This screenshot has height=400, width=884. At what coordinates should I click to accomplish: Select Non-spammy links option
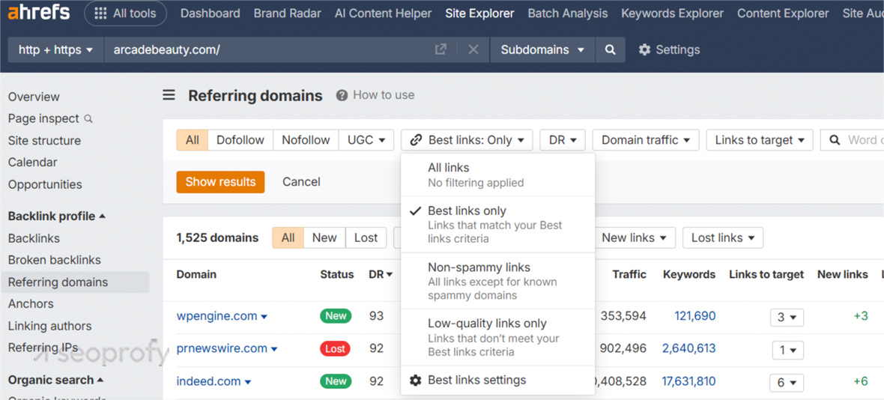[498, 281]
